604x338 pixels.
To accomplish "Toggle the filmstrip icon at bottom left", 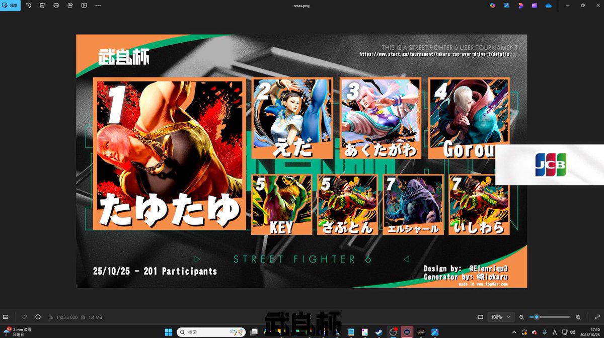I will coord(6,317).
